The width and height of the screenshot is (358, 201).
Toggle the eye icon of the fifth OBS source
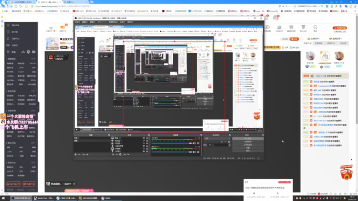[144, 149]
